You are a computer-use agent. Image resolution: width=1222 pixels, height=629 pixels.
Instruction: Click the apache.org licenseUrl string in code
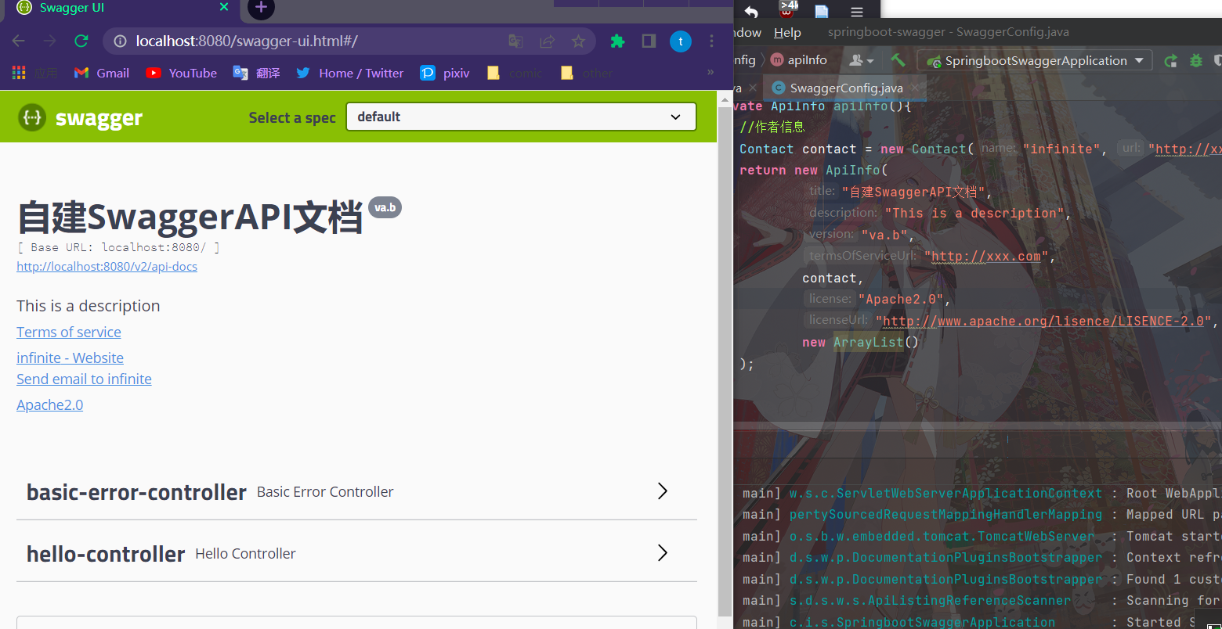pyautogui.click(x=1043, y=321)
